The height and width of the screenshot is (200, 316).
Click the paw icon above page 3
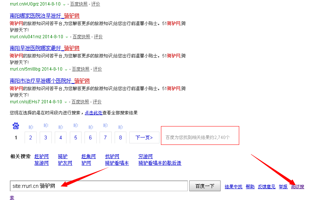[46, 125]
